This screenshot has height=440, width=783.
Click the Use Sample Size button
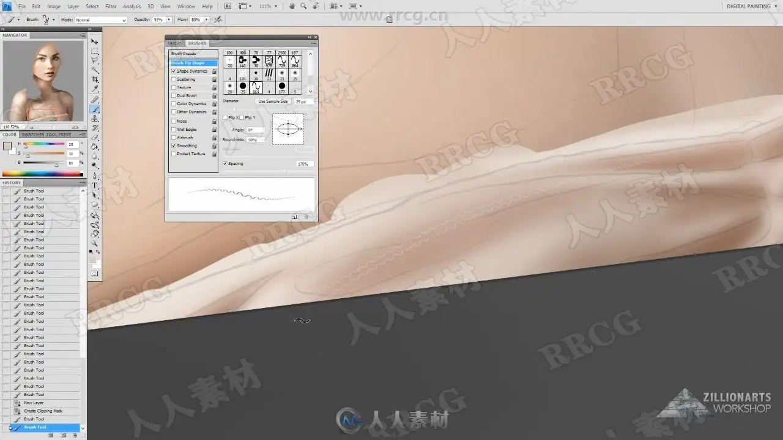pyautogui.click(x=273, y=101)
